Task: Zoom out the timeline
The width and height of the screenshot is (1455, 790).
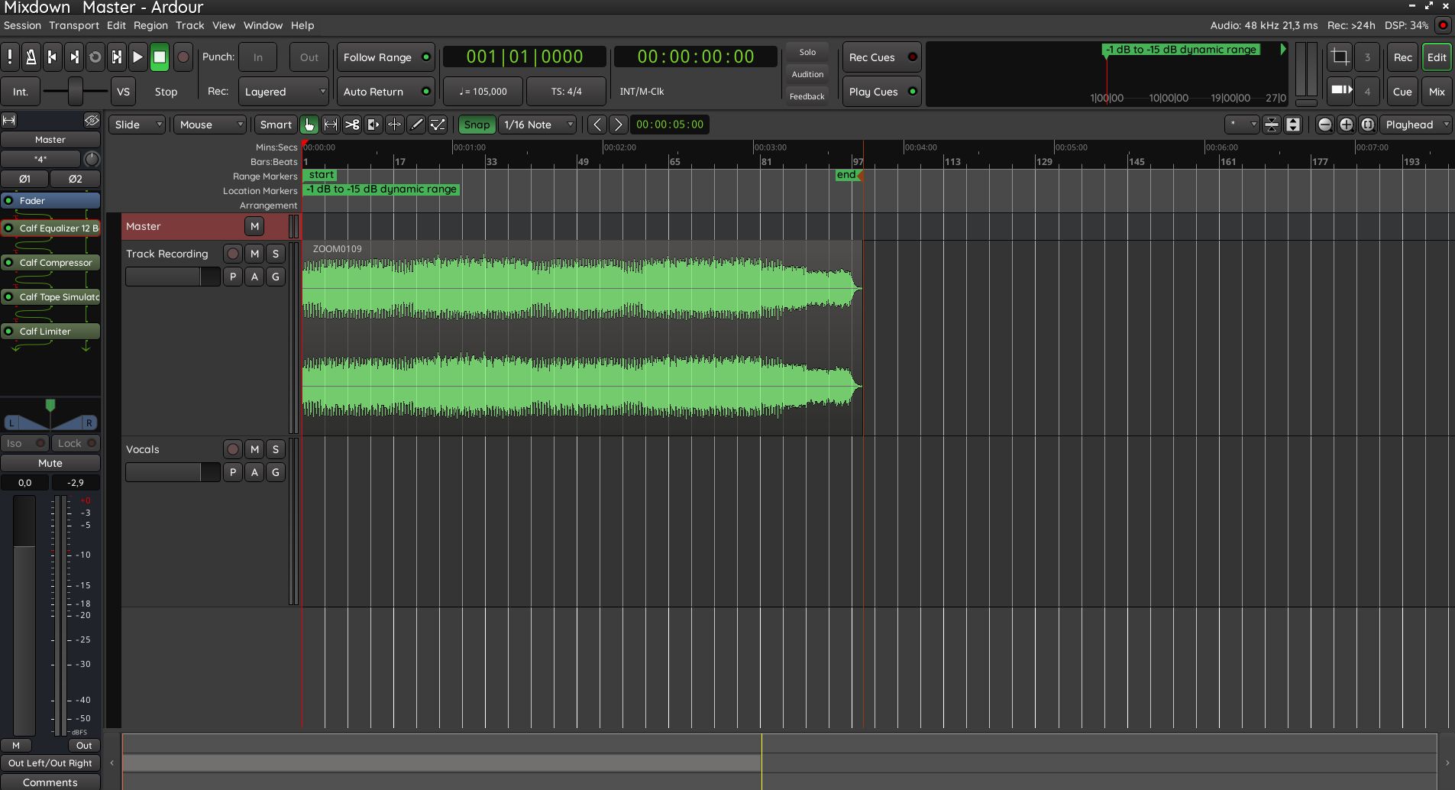Action: (1325, 125)
